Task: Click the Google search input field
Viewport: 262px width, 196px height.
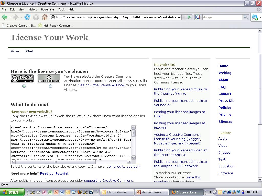Action: pyautogui.click(x=222, y=17)
